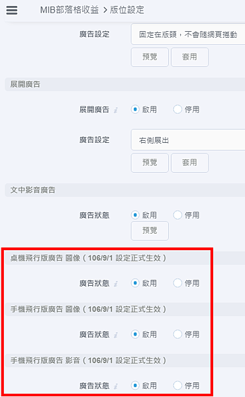The width and height of the screenshot is (245, 397).
Task: Open the hamburger menu icon
Action: pos(12,10)
